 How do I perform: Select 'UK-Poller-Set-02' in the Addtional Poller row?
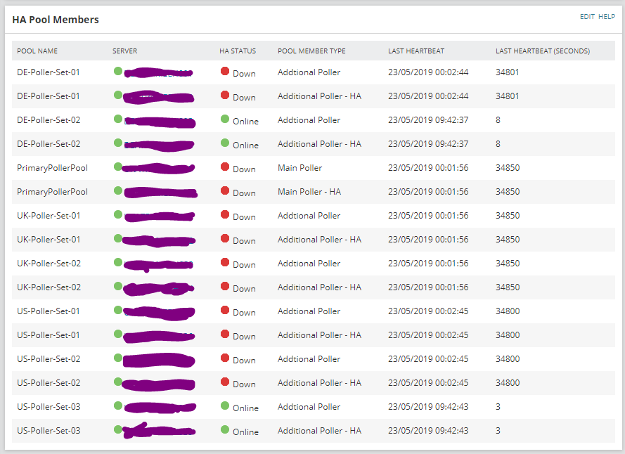click(x=49, y=264)
